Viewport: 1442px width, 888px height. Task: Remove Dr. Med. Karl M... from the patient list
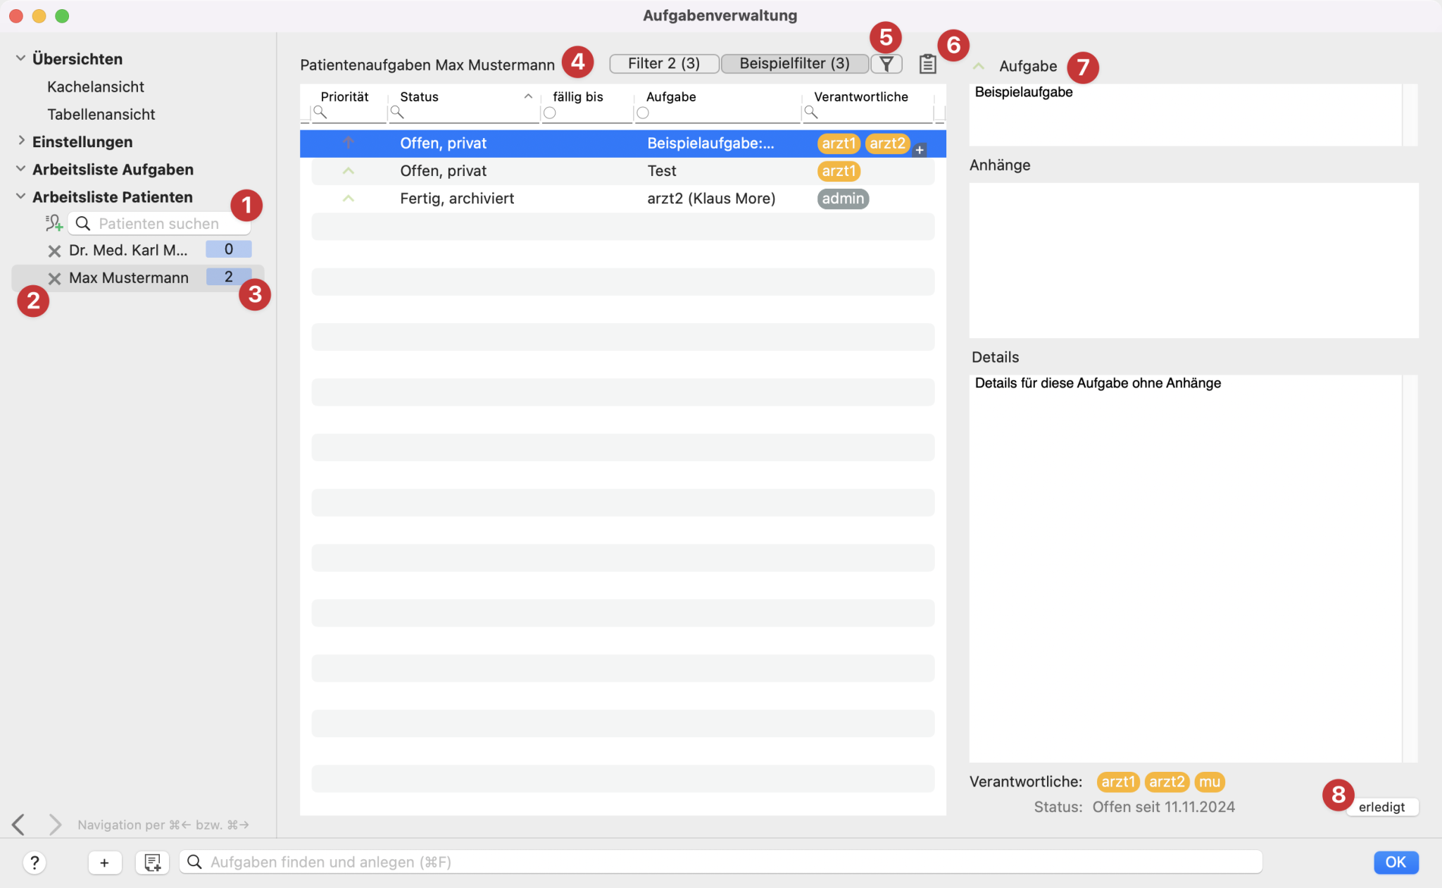pyautogui.click(x=54, y=251)
